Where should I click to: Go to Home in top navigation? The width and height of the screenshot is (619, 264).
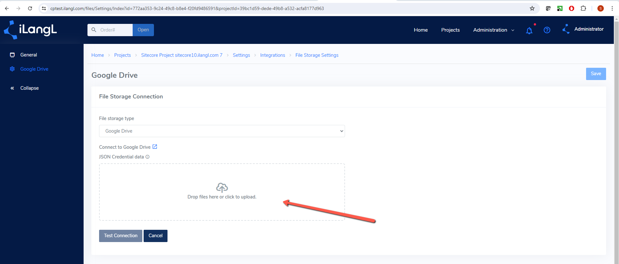coord(421,30)
